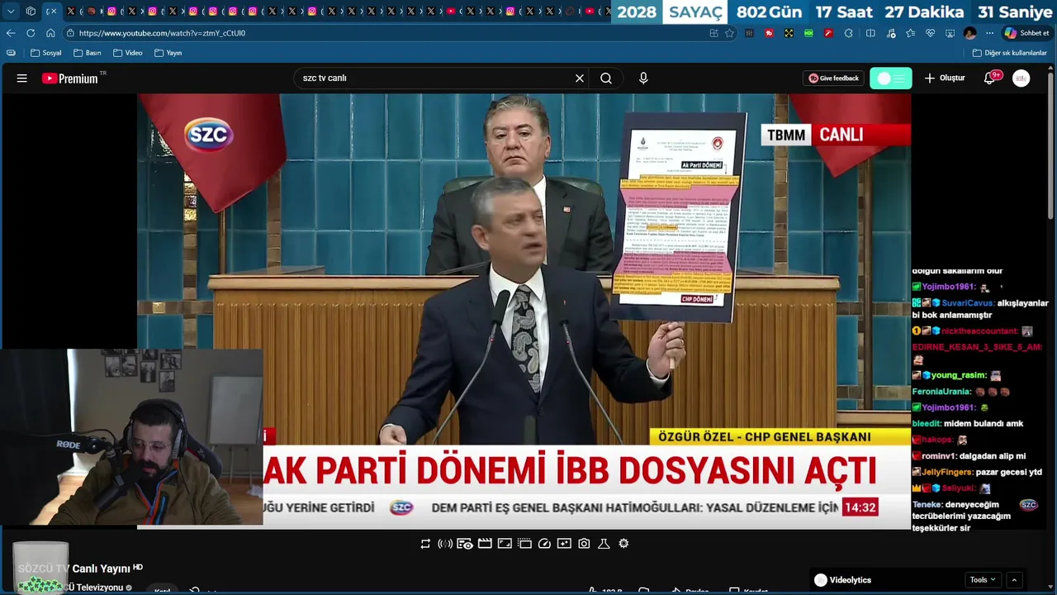Open browser essentials heart icon
Image resolution: width=1057 pixels, height=595 pixels.
tap(930, 33)
